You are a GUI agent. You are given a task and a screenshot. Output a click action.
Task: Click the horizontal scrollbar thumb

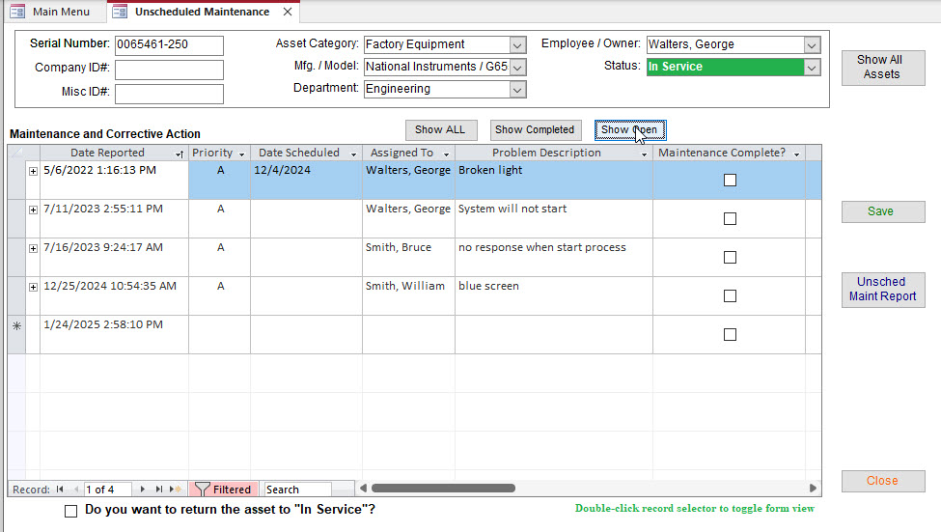point(442,489)
